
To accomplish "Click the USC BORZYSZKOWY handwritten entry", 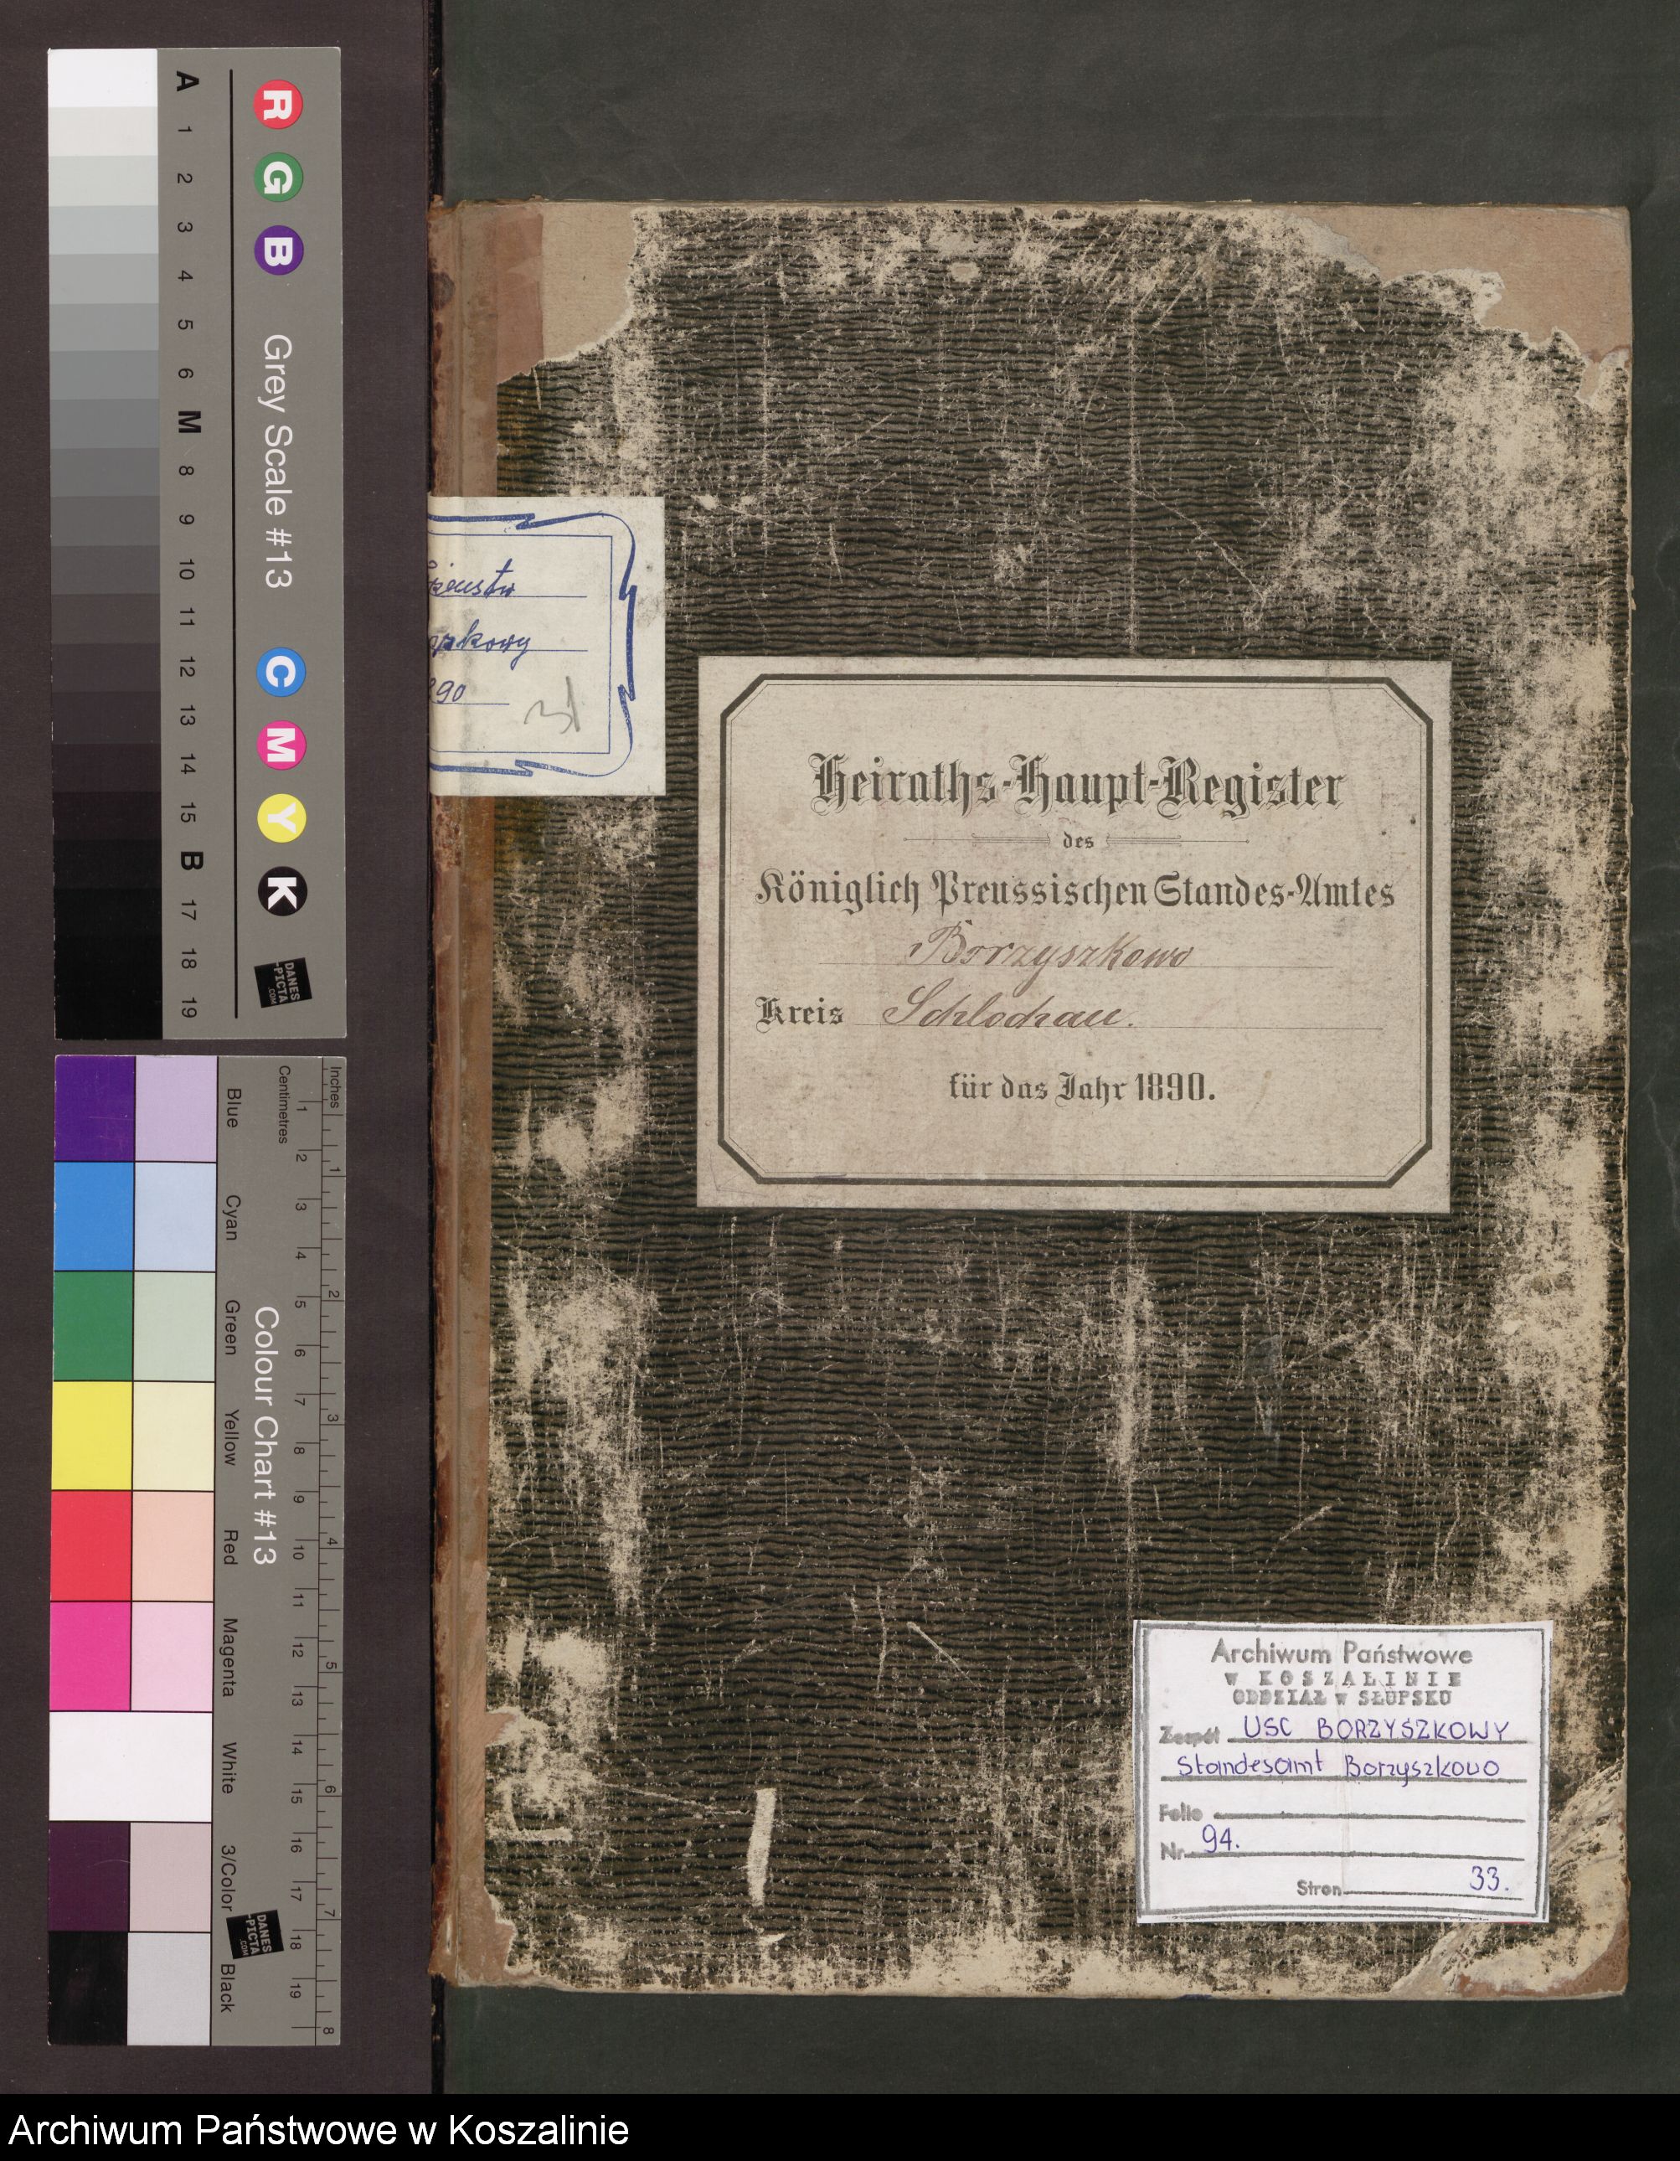I will point(1377,1730).
